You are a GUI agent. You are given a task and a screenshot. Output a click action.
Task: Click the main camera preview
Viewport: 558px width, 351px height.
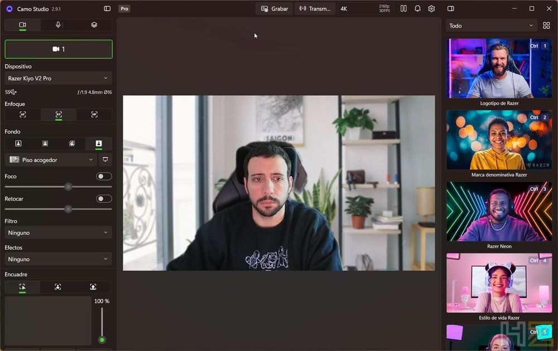278,183
